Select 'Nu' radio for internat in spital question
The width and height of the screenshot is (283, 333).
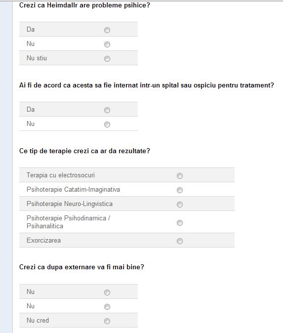coord(107,125)
